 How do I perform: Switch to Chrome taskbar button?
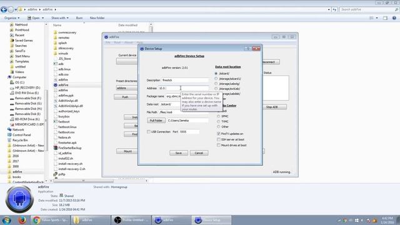[50, 220]
